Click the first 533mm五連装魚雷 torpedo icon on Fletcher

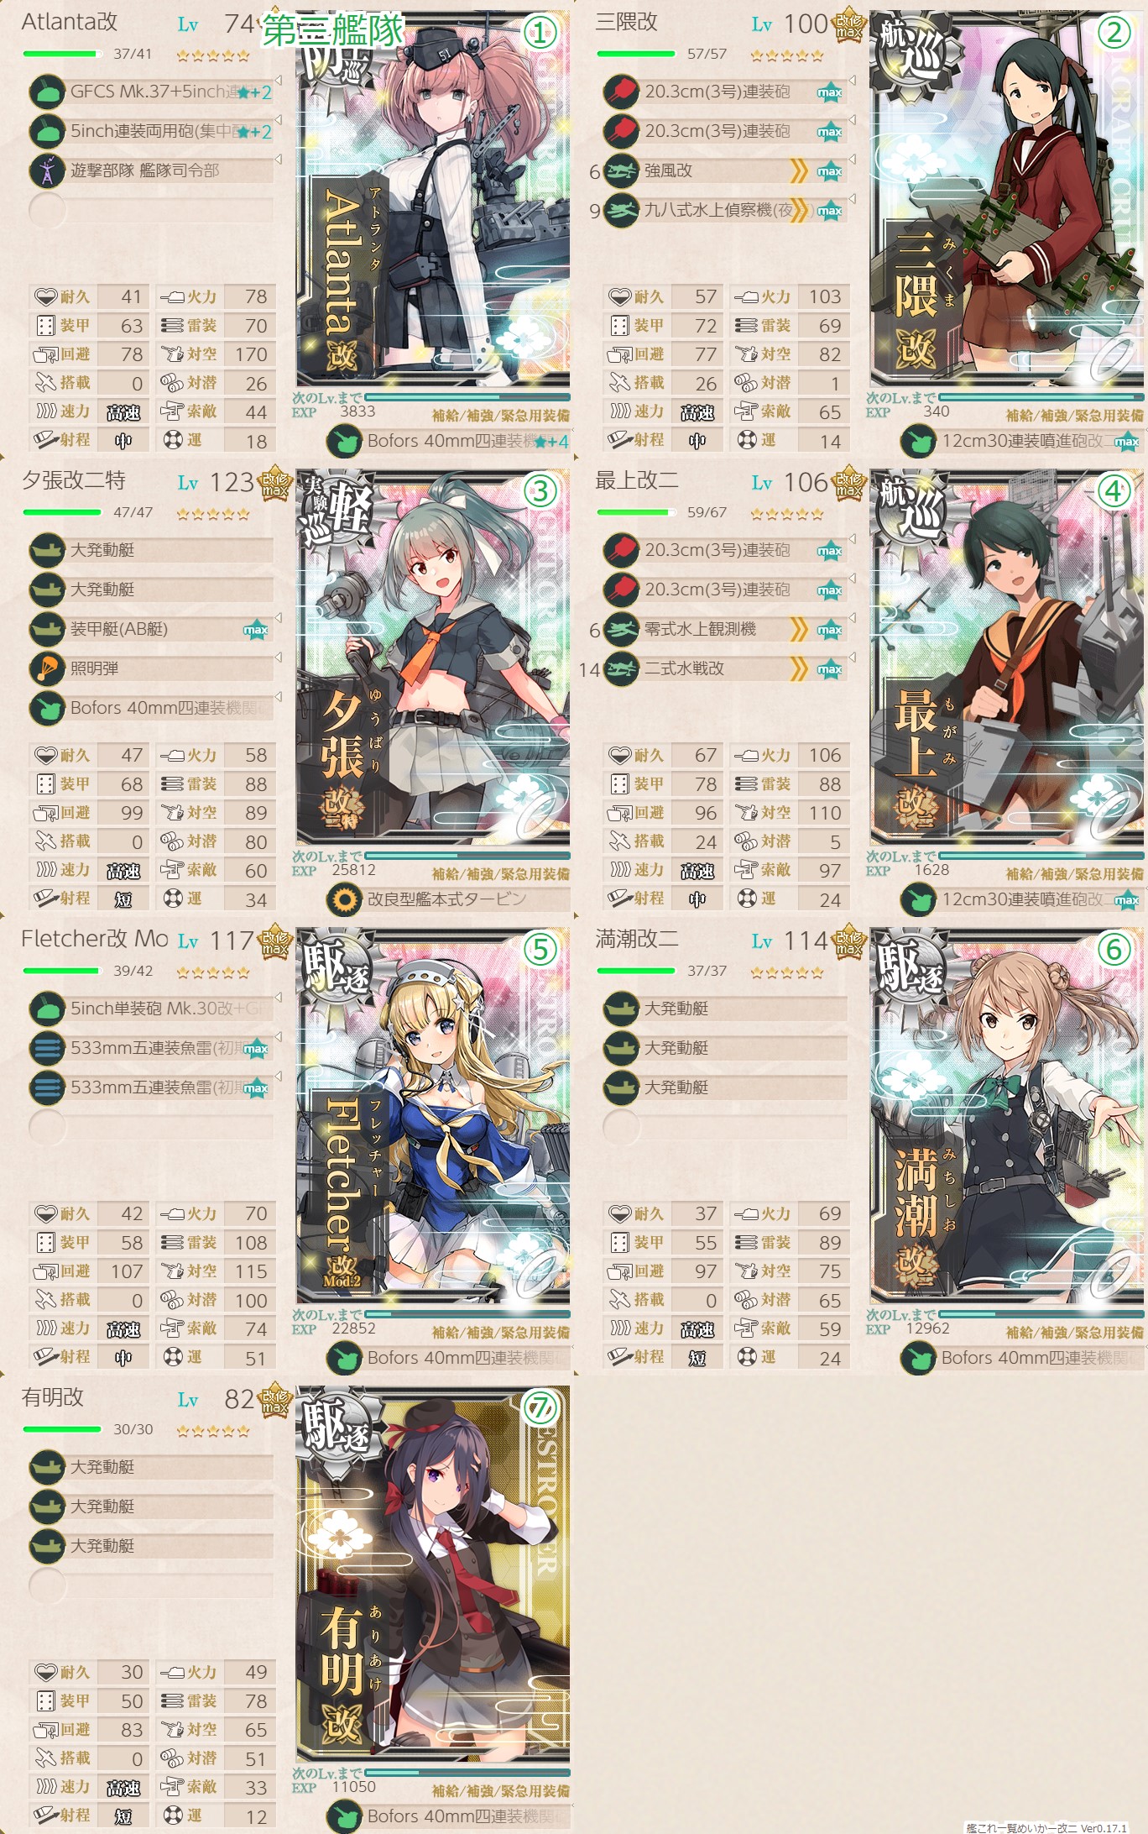[47, 1048]
